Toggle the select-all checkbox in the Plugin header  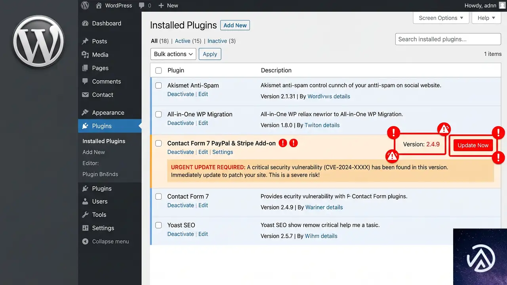click(158, 70)
